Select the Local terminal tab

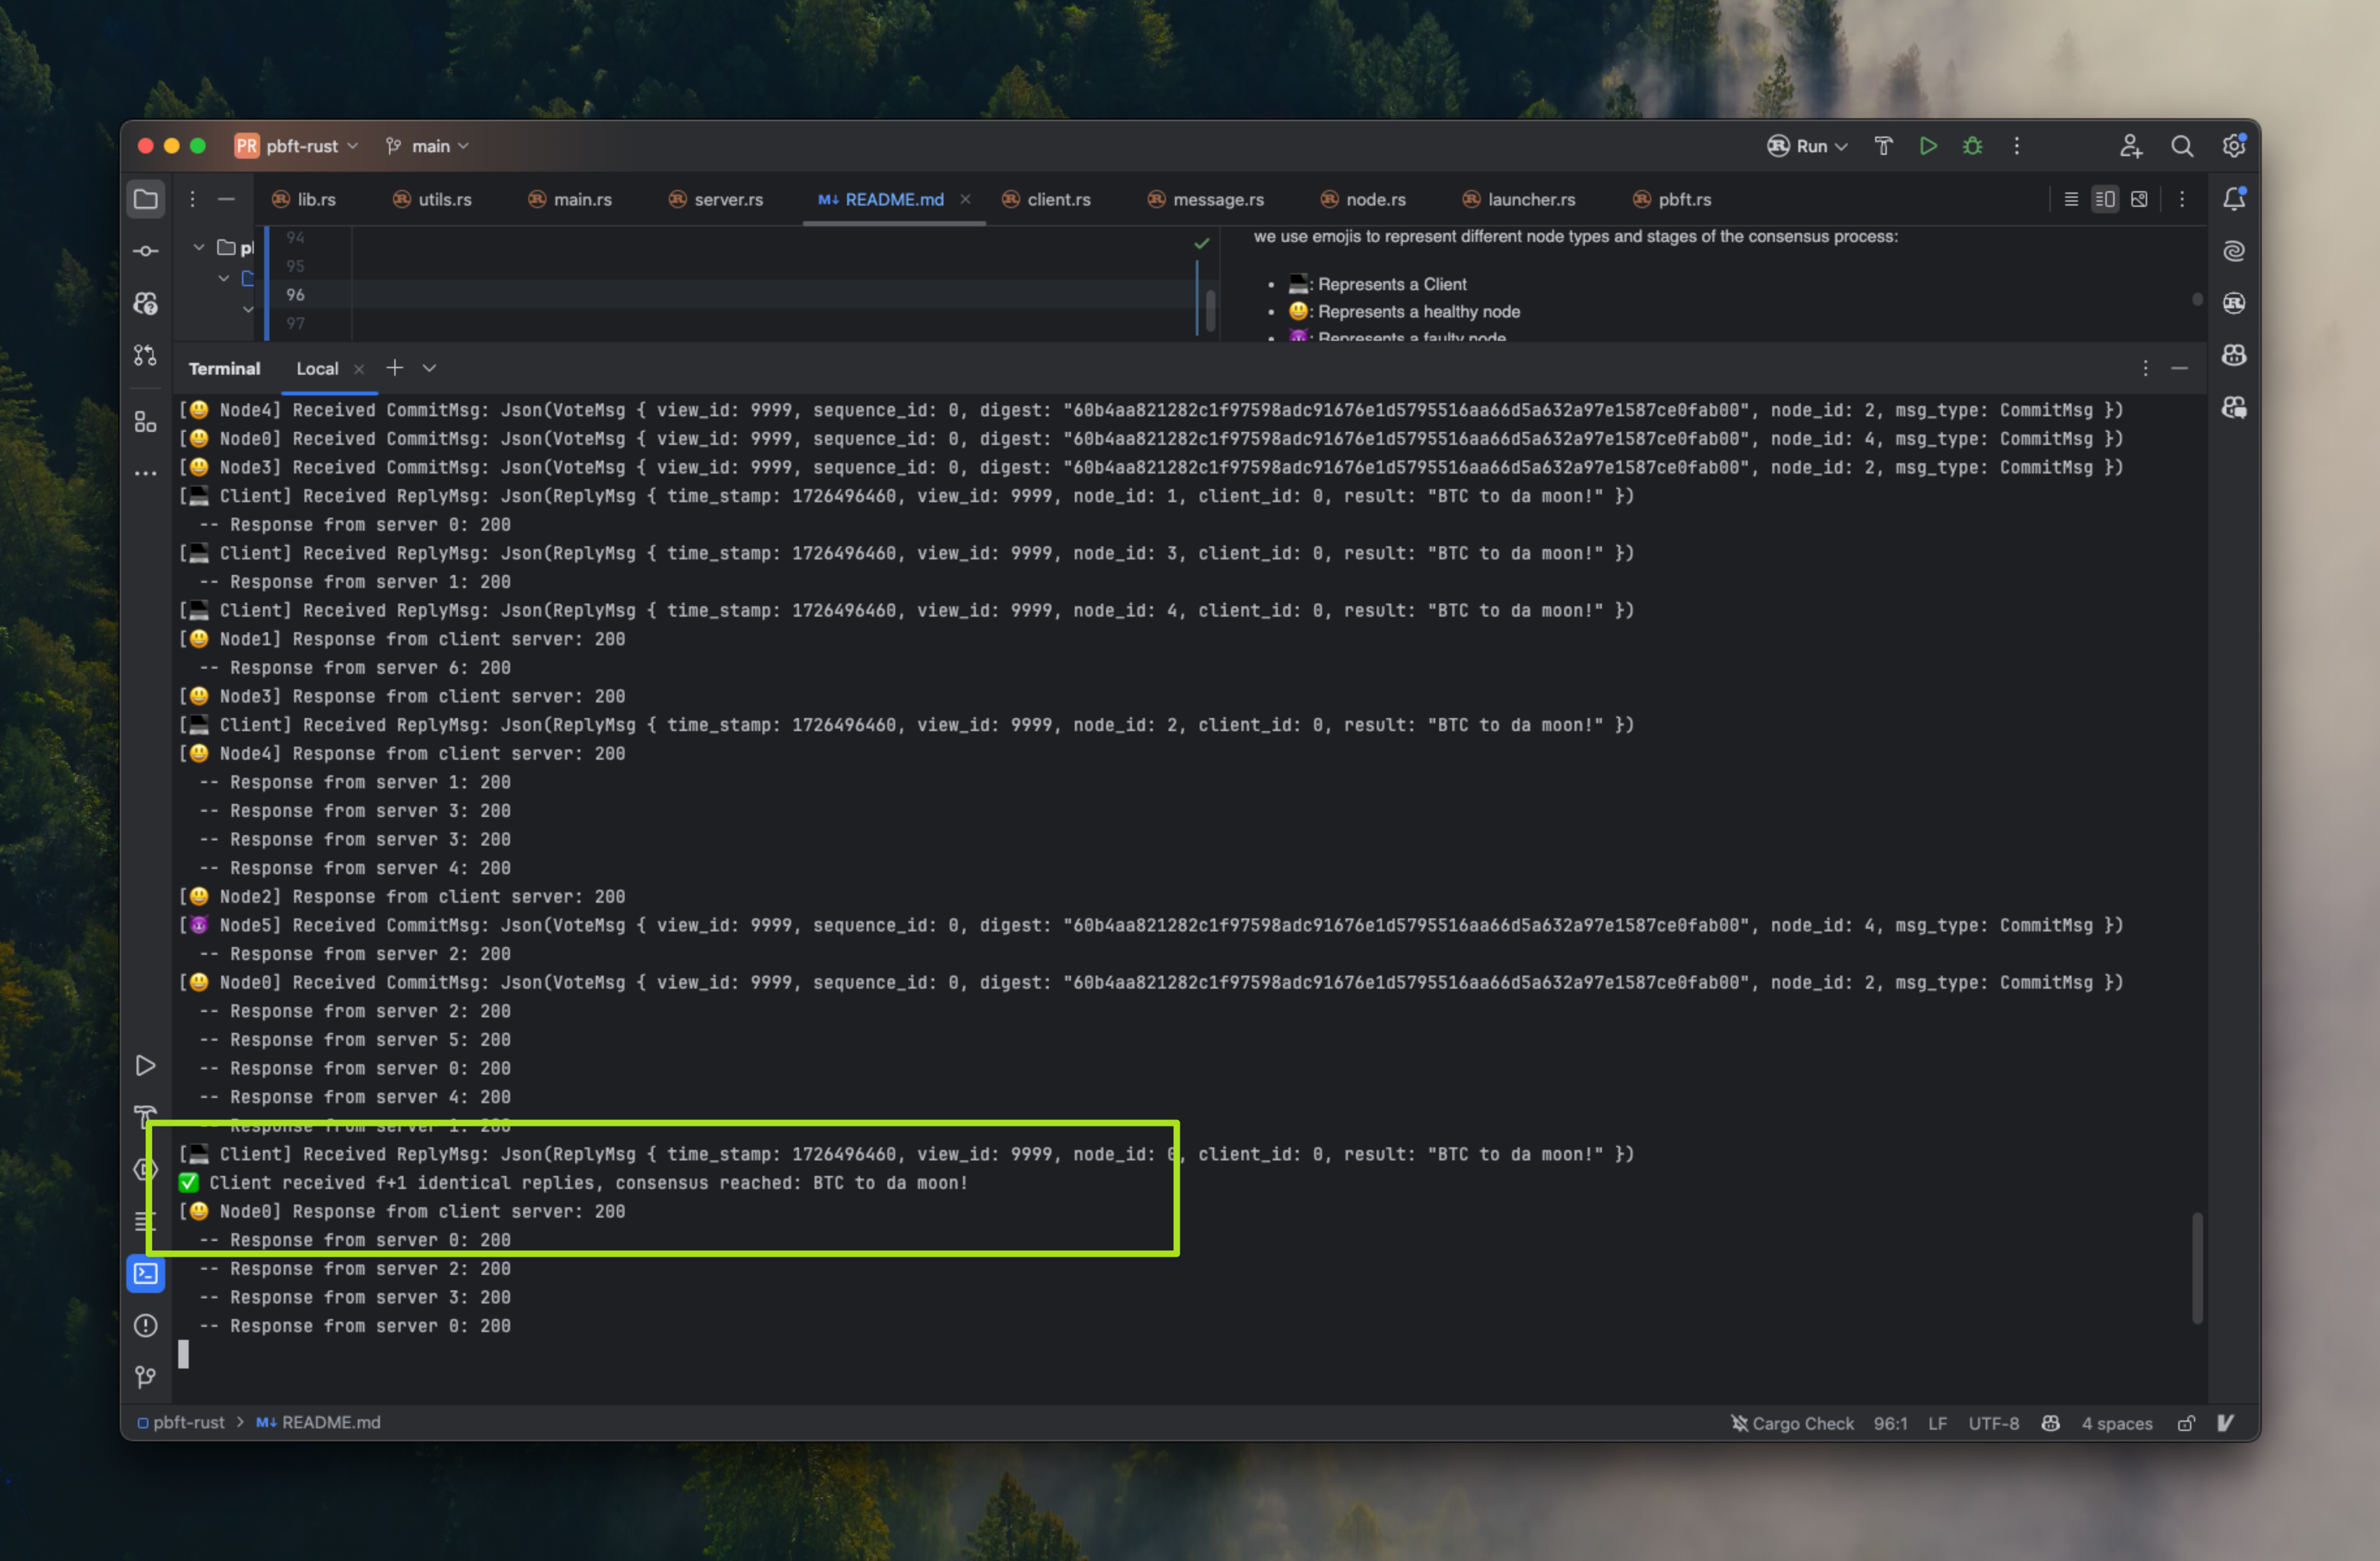(x=317, y=369)
